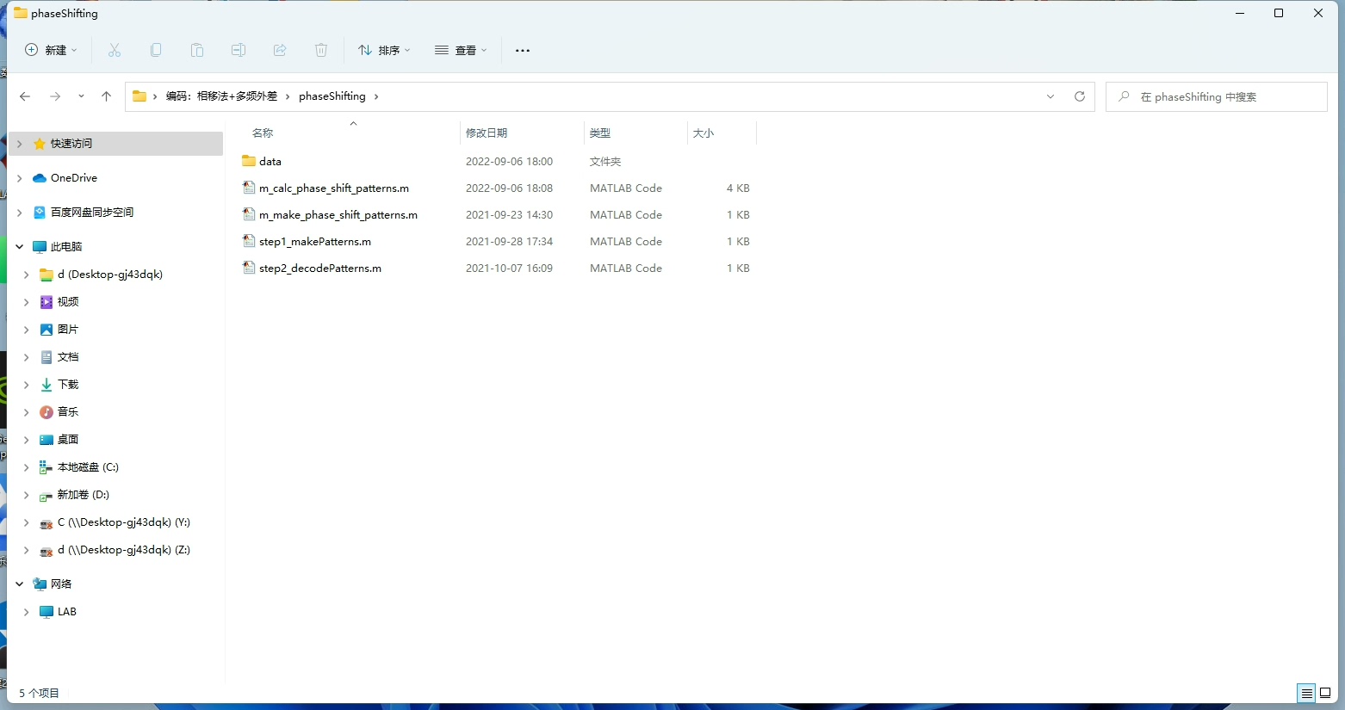
Task: Collapse the 网络 tree node
Action: 19,584
